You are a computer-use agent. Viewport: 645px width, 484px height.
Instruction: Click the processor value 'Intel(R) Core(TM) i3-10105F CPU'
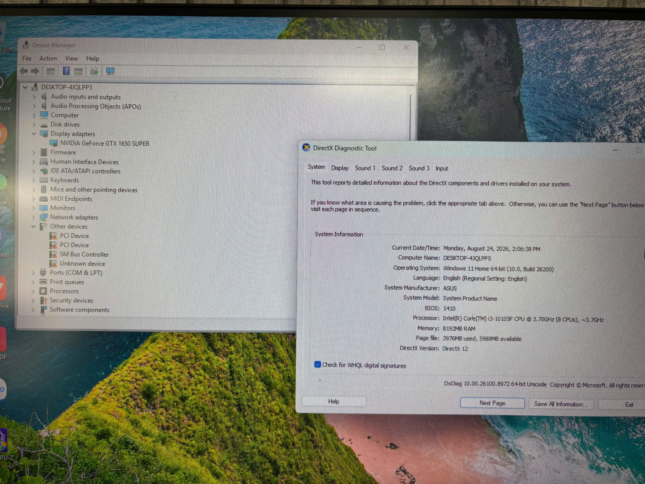(483, 319)
